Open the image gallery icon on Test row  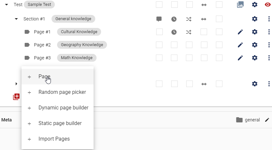pyautogui.click(x=240, y=5)
